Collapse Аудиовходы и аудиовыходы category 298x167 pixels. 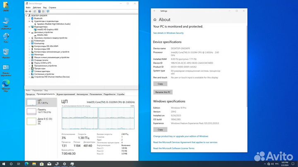(x=29, y=21)
